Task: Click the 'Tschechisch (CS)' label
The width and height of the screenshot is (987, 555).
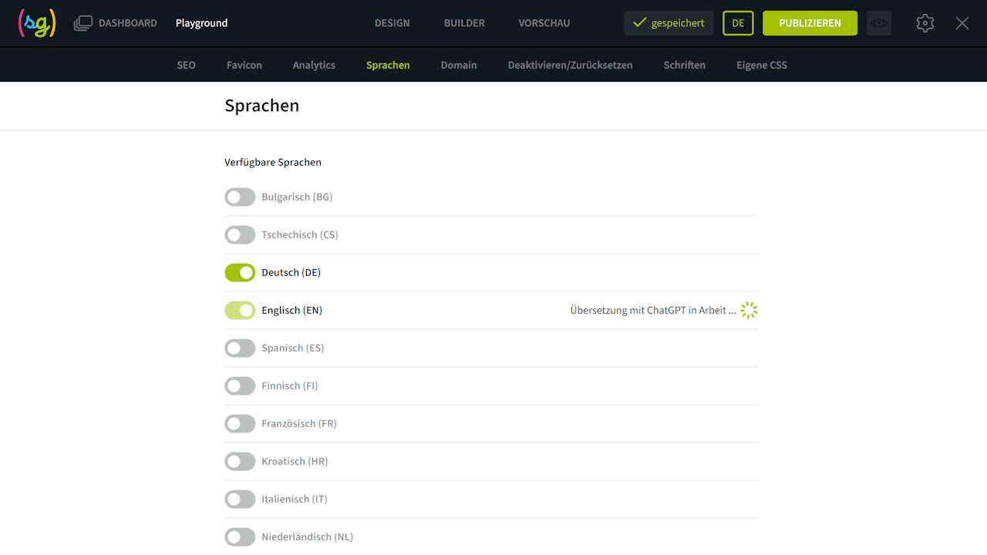Action: (x=300, y=234)
